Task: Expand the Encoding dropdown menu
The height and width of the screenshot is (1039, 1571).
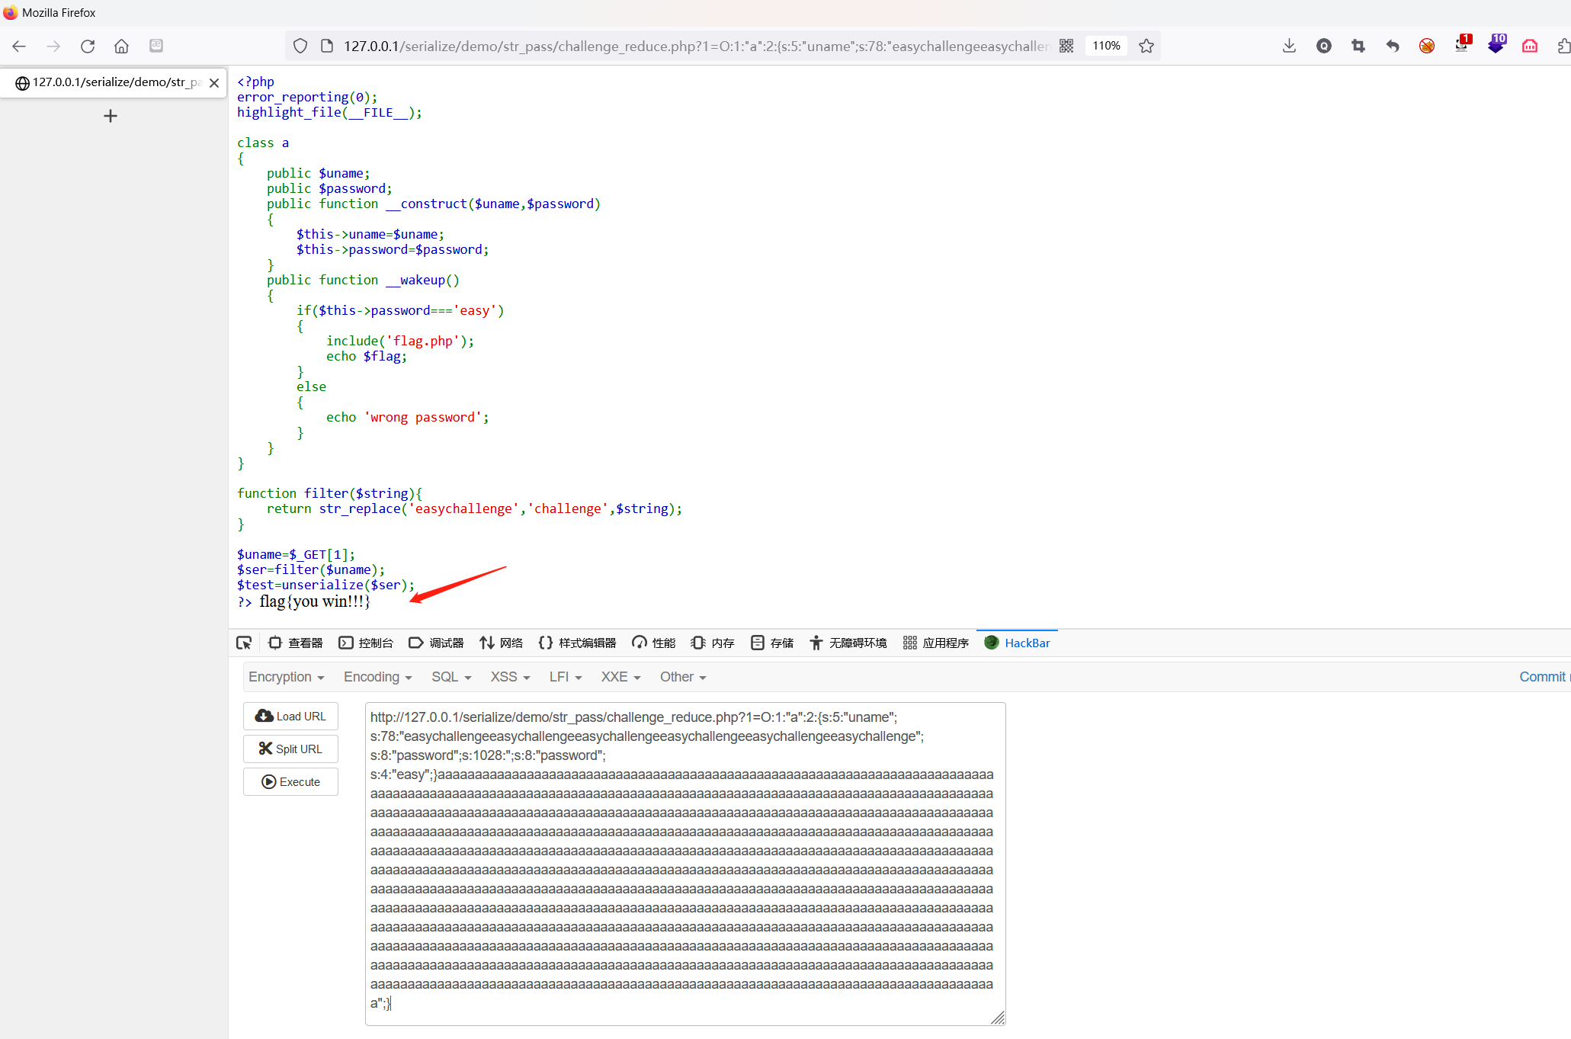Action: click(x=378, y=678)
